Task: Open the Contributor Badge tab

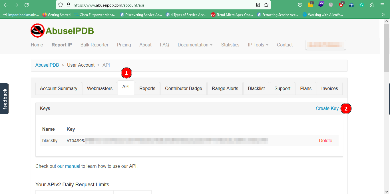Action: coord(183,88)
